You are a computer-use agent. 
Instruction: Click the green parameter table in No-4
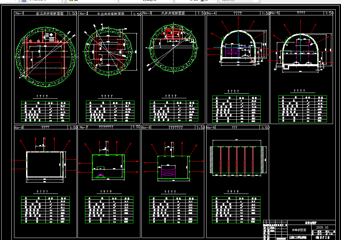[x=236, y=109]
